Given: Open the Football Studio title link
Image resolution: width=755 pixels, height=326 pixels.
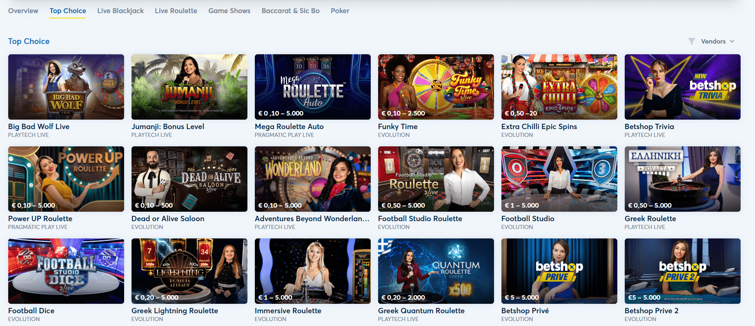Looking at the screenshot, I should (528, 219).
